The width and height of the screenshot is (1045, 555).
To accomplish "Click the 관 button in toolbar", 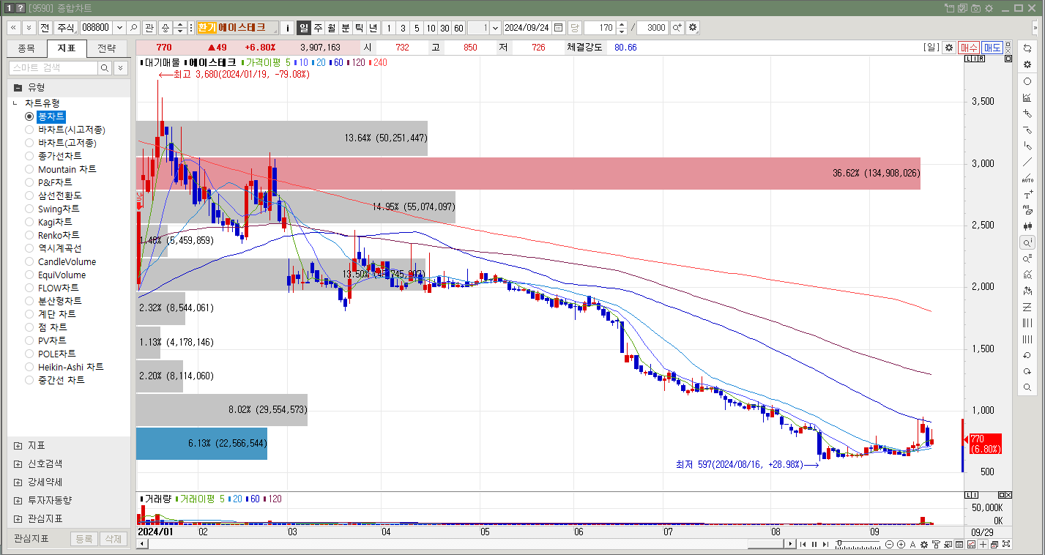I will pos(149,28).
